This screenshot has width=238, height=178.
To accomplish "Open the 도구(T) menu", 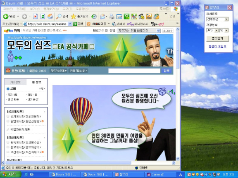I will pos(67,9).
